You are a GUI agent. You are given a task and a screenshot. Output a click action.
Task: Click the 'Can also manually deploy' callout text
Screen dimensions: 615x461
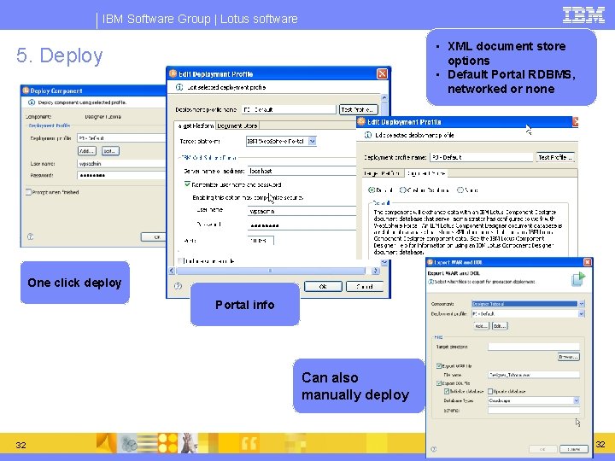tap(355, 386)
